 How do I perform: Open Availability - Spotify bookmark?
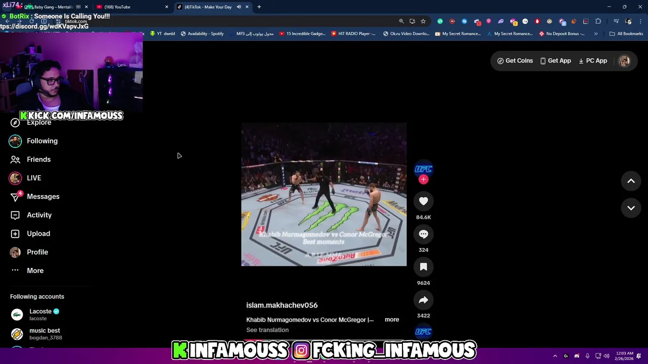pyautogui.click(x=202, y=34)
